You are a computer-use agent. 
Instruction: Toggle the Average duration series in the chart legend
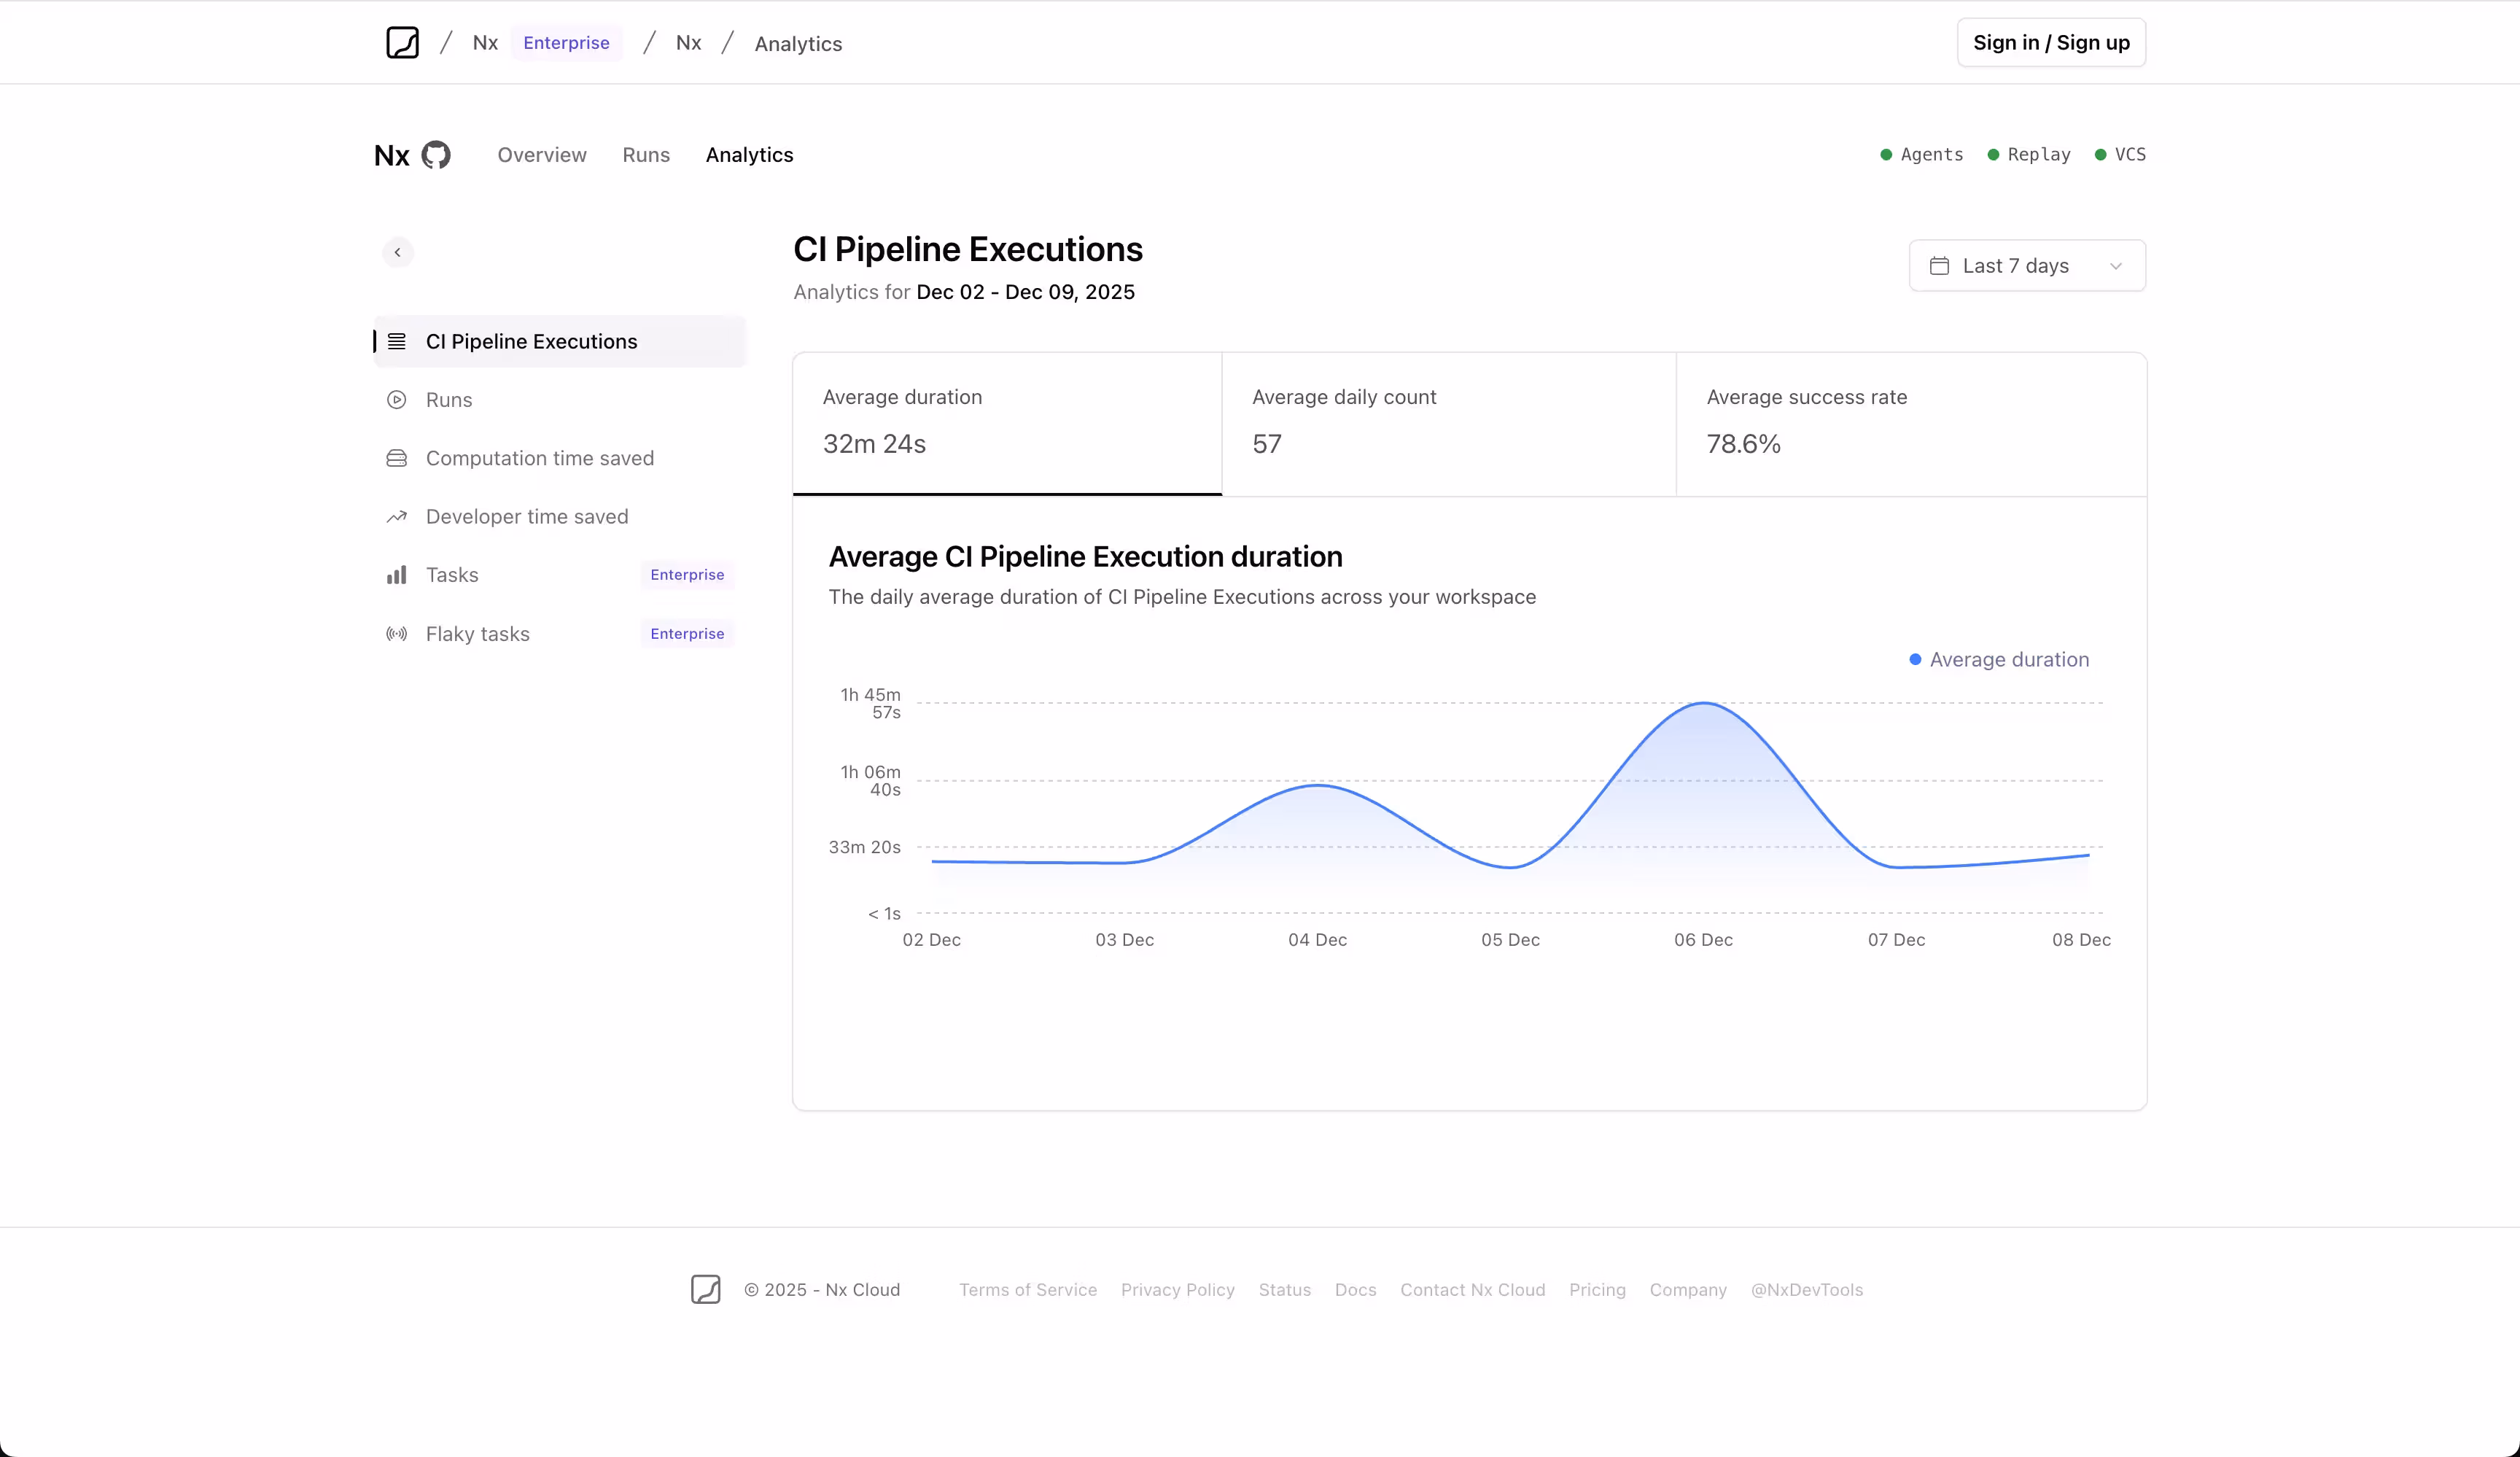pos(1998,659)
